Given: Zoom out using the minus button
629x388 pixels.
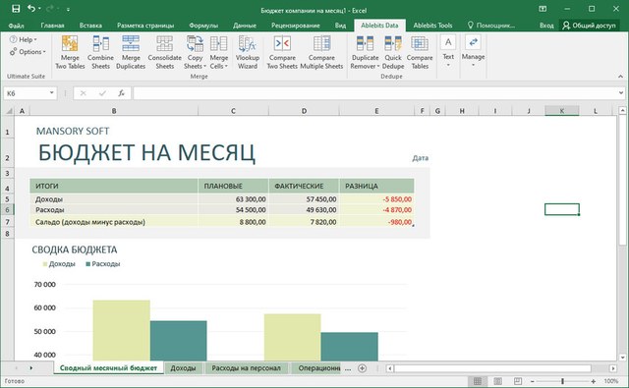Looking at the screenshot, I should pyautogui.click(x=533, y=381).
